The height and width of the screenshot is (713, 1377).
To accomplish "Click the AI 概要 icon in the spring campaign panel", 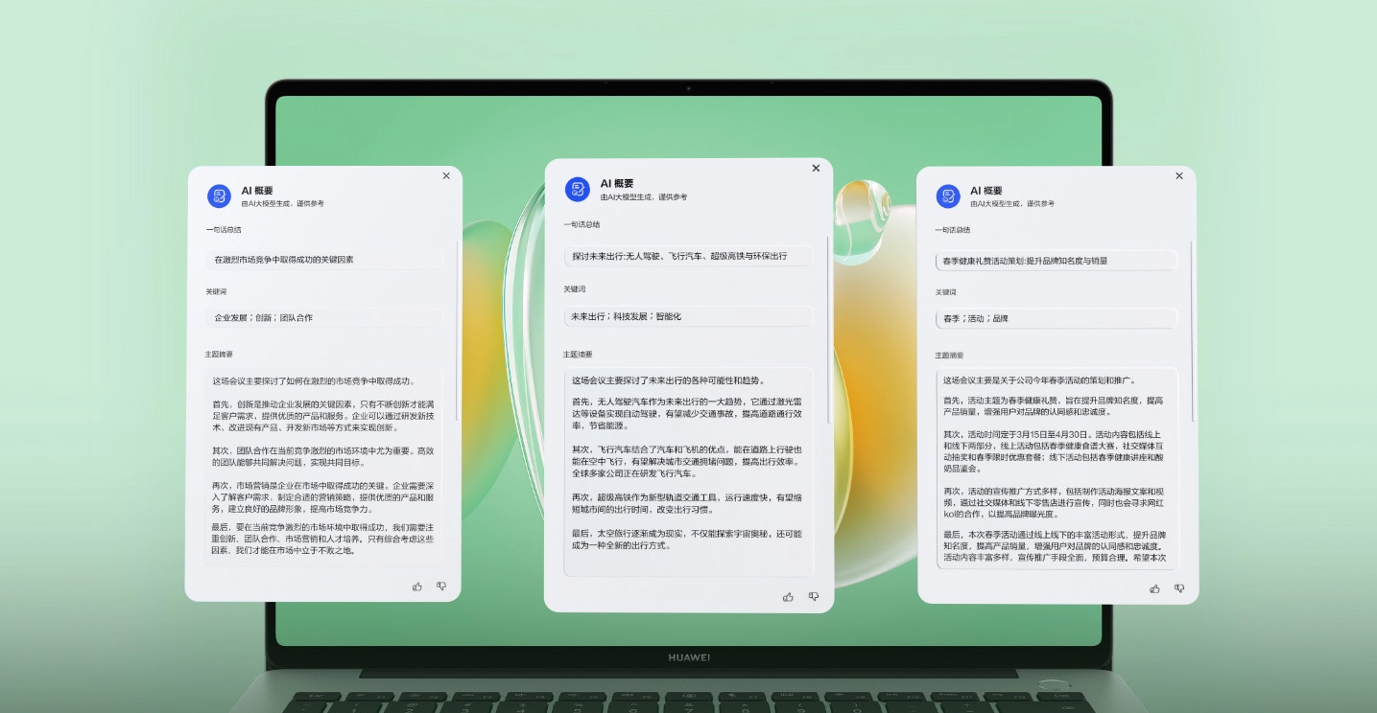I will click(948, 195).
